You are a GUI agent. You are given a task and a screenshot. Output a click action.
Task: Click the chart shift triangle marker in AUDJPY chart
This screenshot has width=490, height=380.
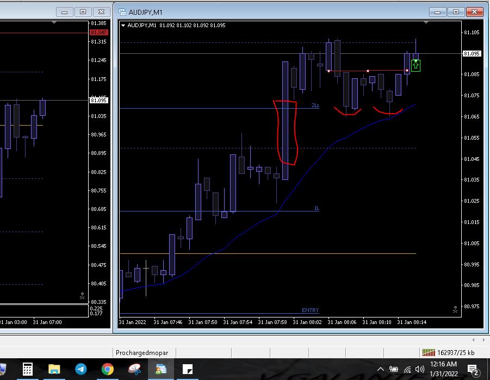coord(426,22)
